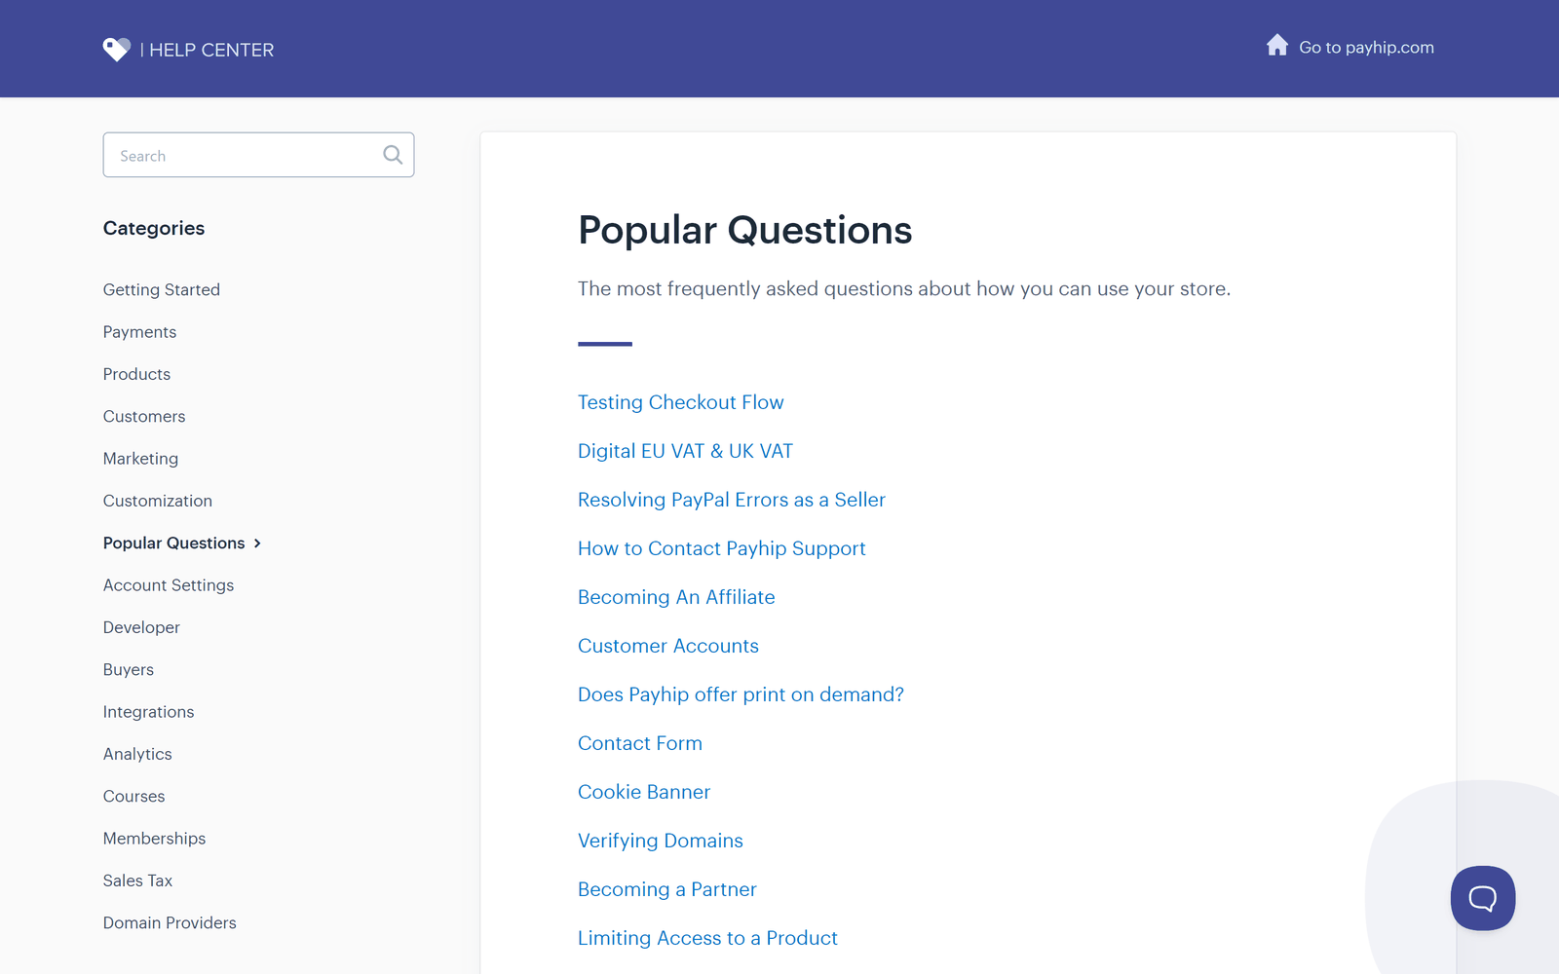Open Resolving PayPal Errors as a Seller
The image size is (1559, 974).
(731, 500)
